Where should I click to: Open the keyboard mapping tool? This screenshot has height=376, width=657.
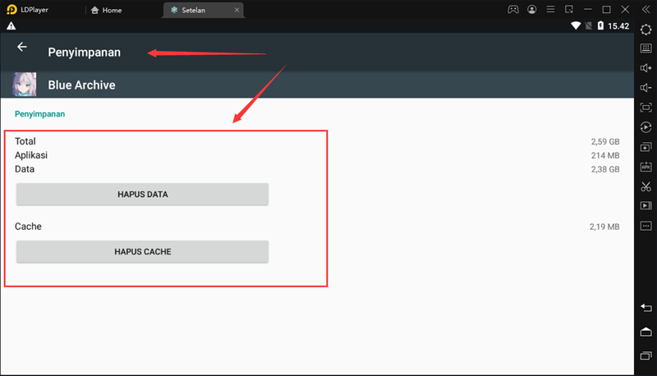coord(646,48)
